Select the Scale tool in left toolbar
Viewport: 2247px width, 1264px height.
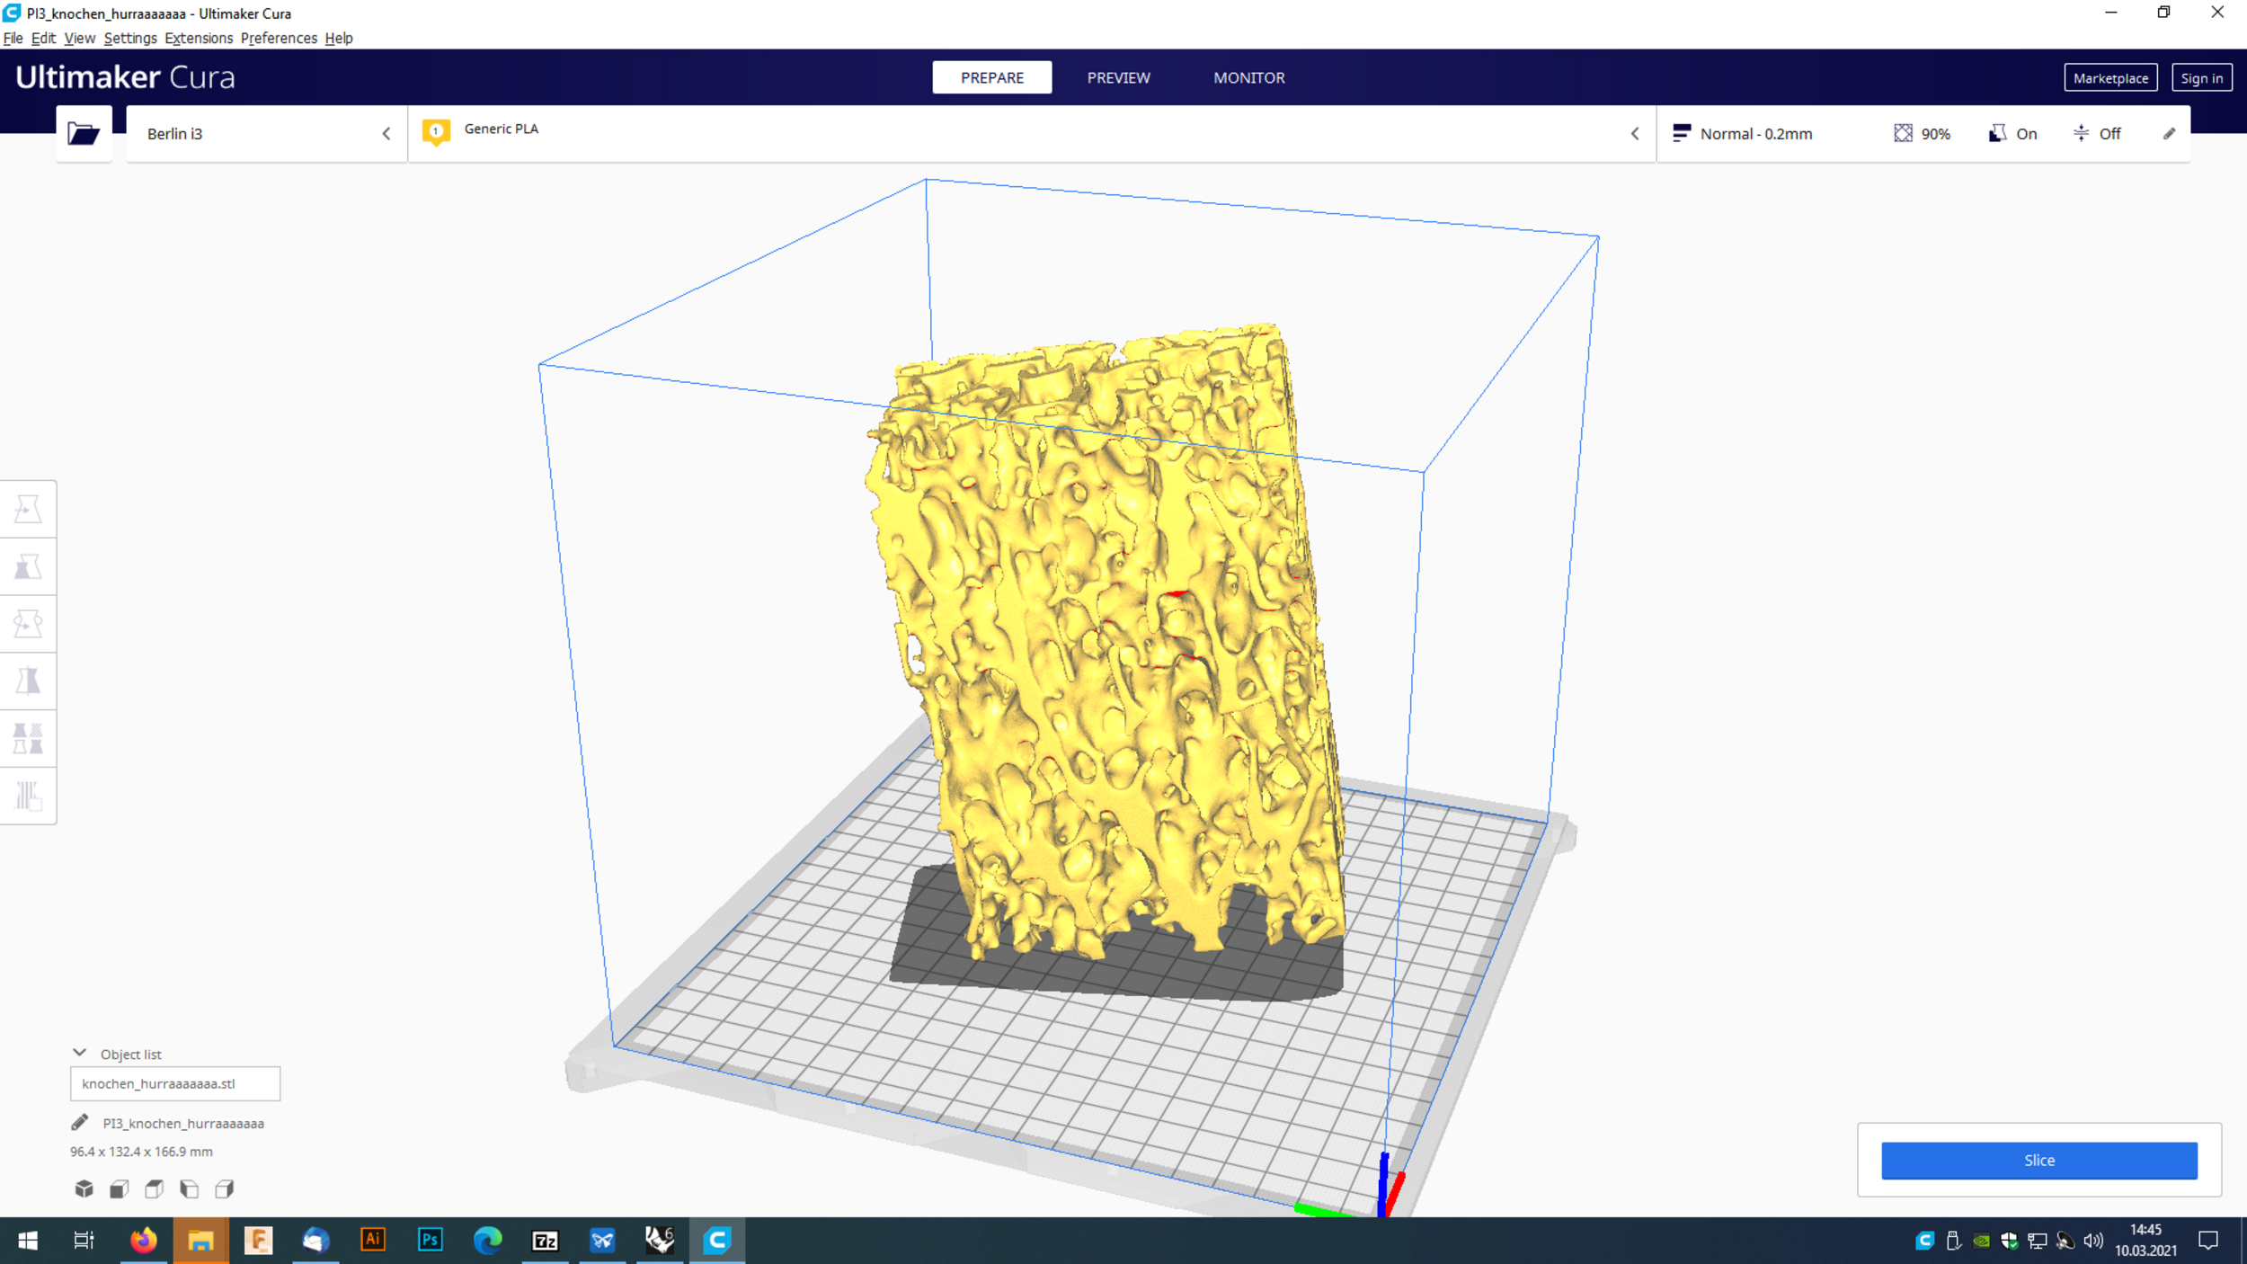point(28,566)
